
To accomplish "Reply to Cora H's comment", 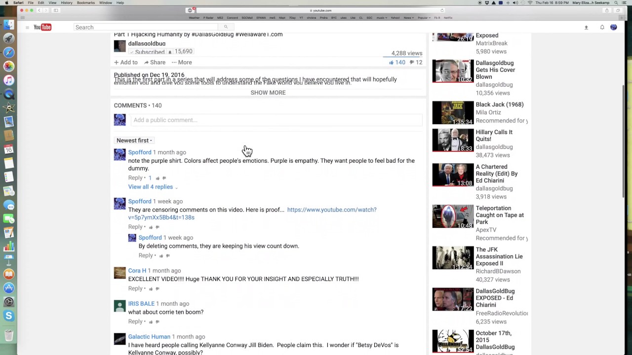I will [x=135, y=288].
